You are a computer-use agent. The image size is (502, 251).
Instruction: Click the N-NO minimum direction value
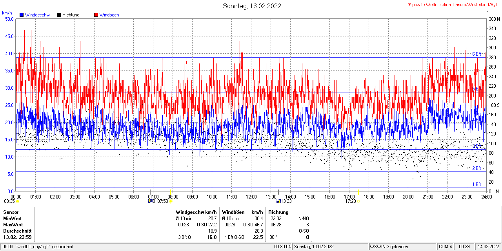coord(304,218)
